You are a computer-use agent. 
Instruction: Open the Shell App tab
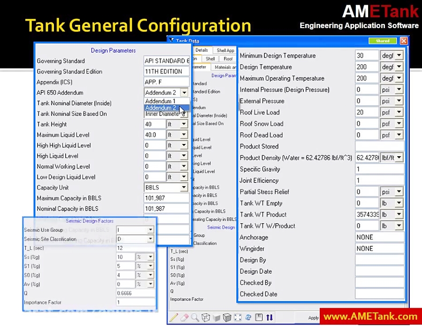225,50
